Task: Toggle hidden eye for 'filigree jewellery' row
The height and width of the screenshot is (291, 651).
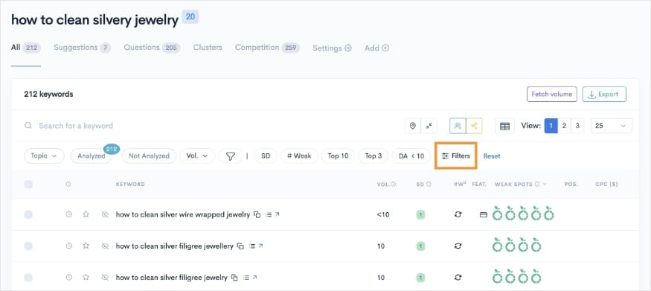Action: [105, 246]
